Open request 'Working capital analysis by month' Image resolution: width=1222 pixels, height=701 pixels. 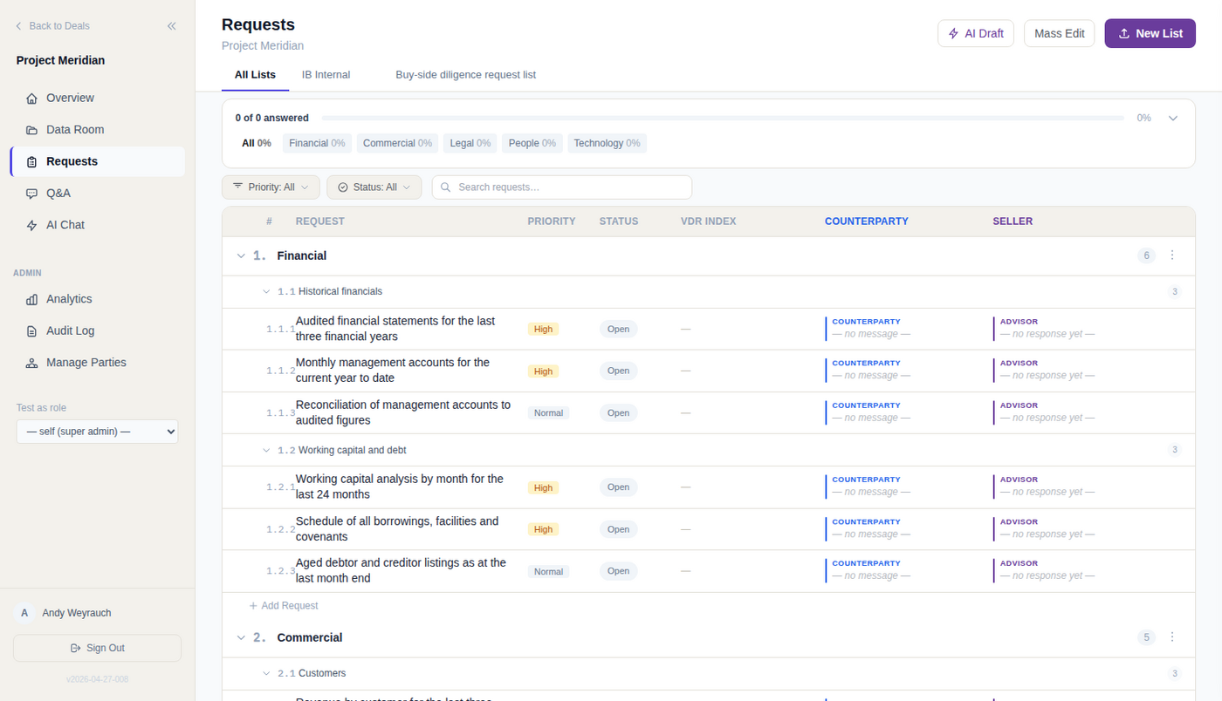click(x=400, y=487)
